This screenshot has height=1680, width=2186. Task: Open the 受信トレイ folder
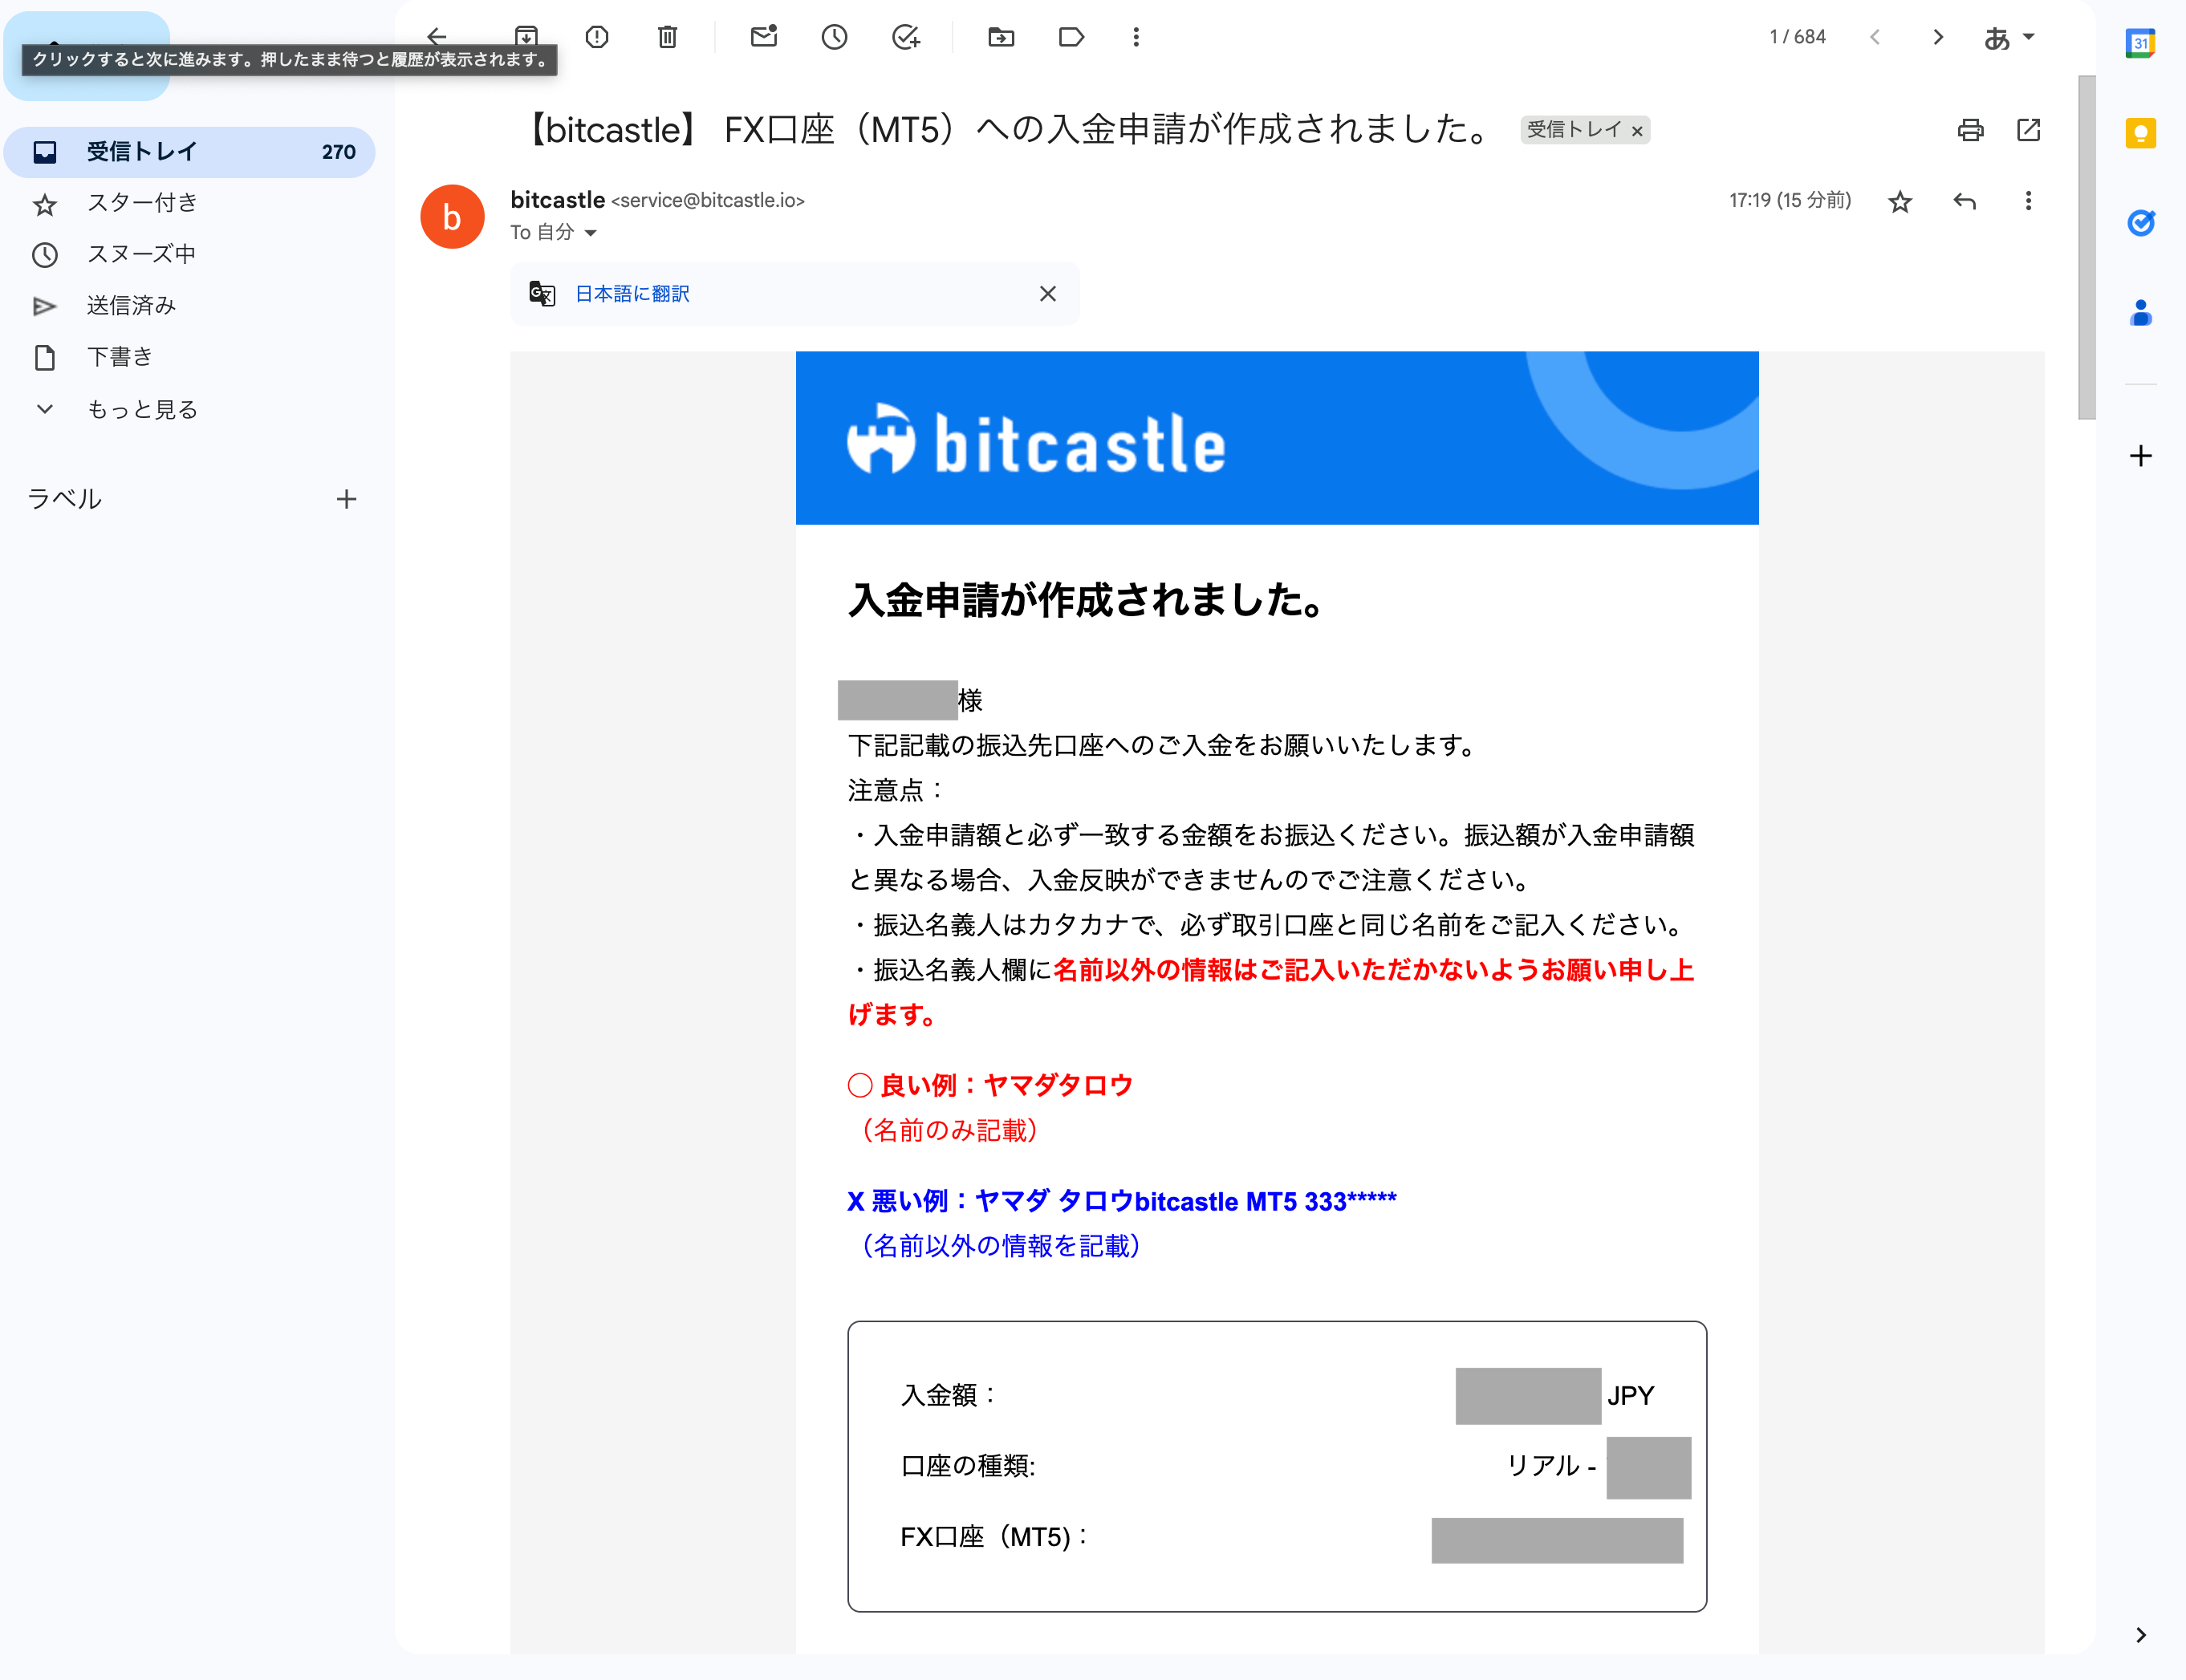pyautogui.click(x=190, y=152)
